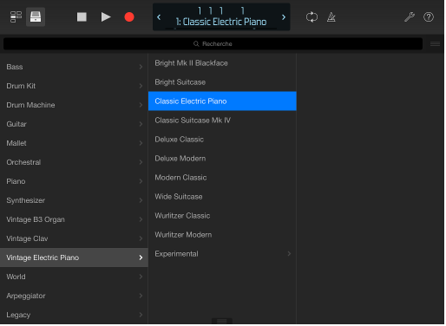446x326 pixels.
Task: Select the Synthesizer category
Action: click(74, 200)
